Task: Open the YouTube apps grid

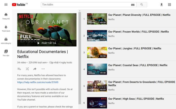Action: [x=169, y=5]
